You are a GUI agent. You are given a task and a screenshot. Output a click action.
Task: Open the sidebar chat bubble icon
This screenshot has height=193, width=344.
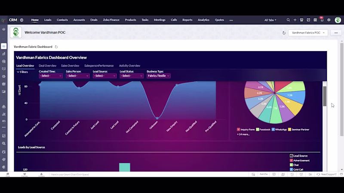point(4,69)
